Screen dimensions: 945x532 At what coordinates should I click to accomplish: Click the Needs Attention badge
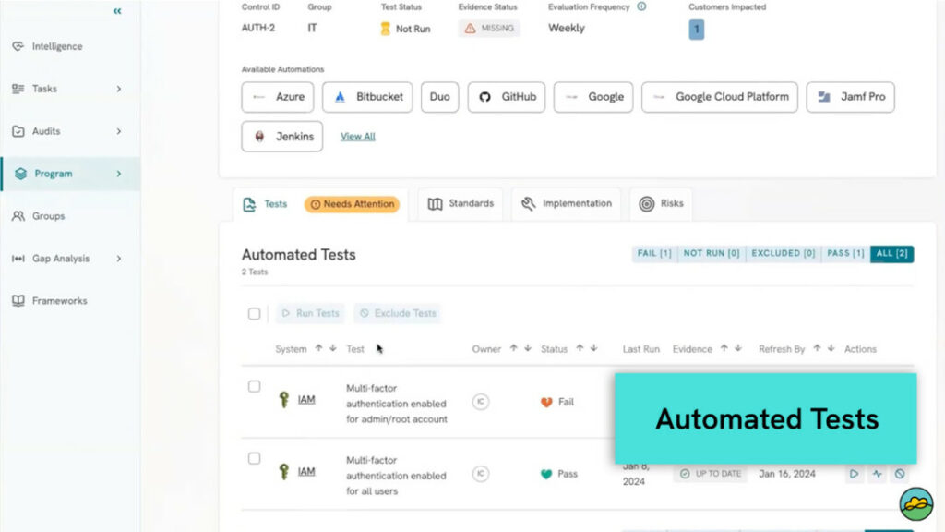[x=352, y=204]
